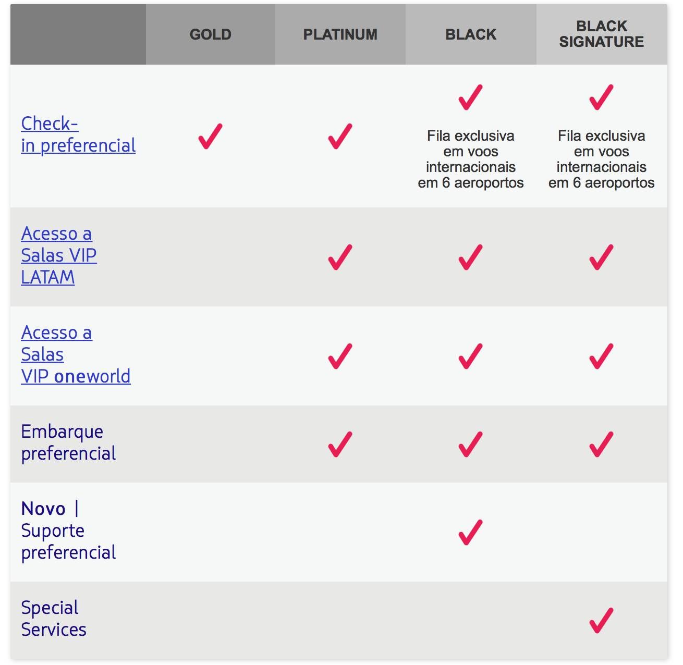Click Black Signature checkmark for Embarque preferencial
The width and height of the screenshot is (683, 665).
click(602, 444)
